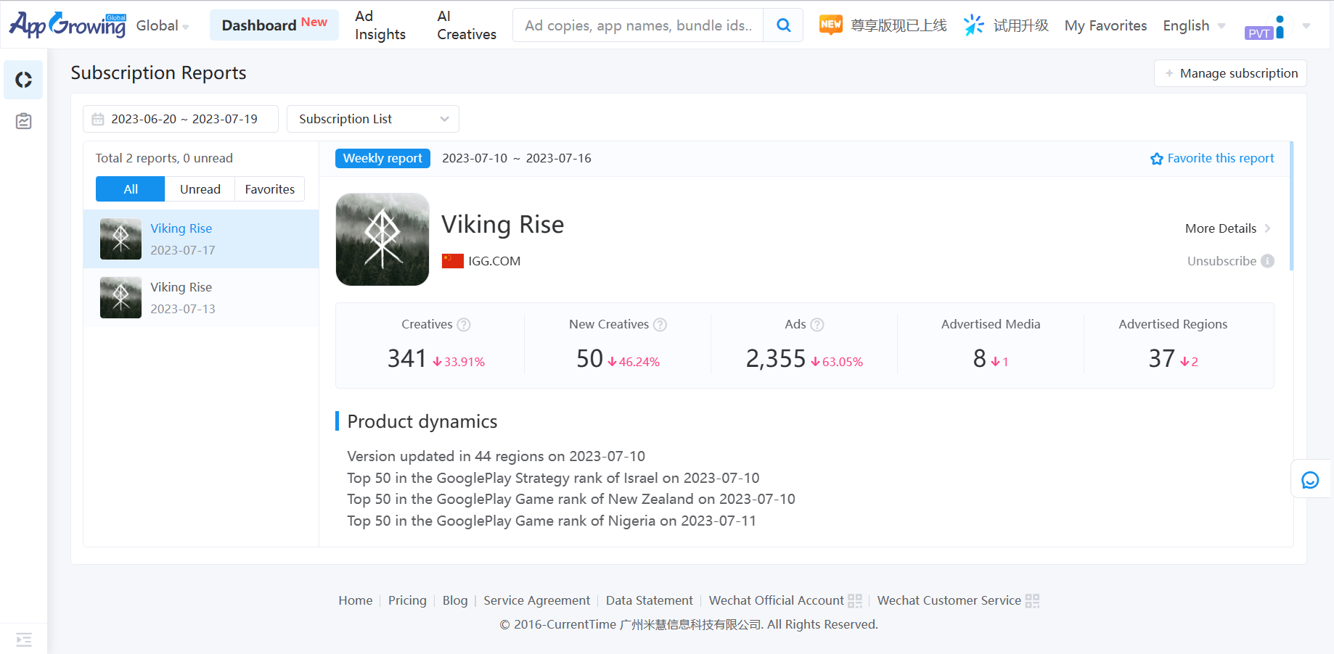Open Viking Rise report dated 2023-07-17

(201, 239)
